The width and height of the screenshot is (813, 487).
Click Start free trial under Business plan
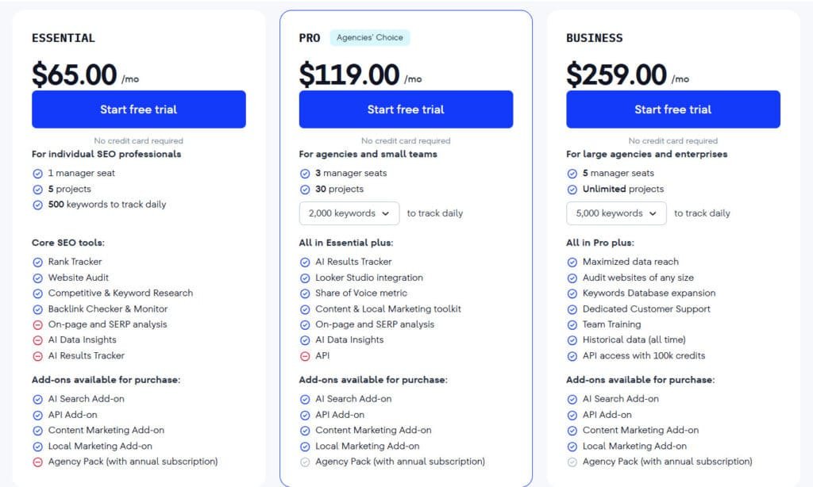(672, 109)
